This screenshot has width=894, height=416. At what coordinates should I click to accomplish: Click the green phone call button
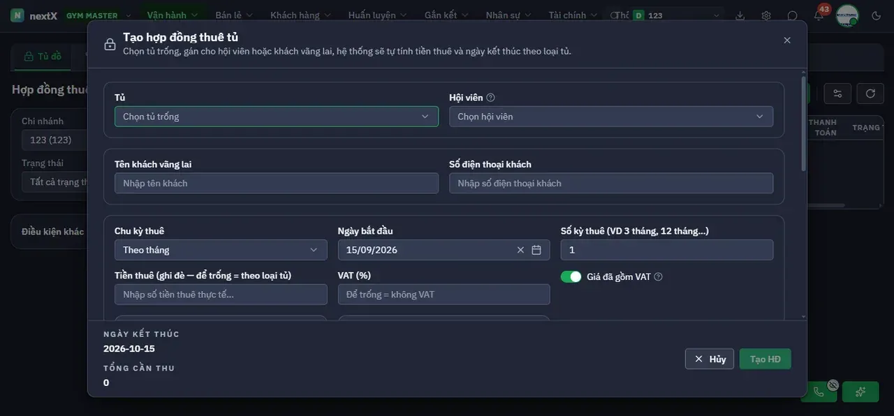pos(819,392)
